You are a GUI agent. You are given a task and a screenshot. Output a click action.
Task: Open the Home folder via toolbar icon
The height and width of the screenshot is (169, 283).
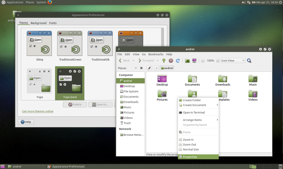click(187, 60)
